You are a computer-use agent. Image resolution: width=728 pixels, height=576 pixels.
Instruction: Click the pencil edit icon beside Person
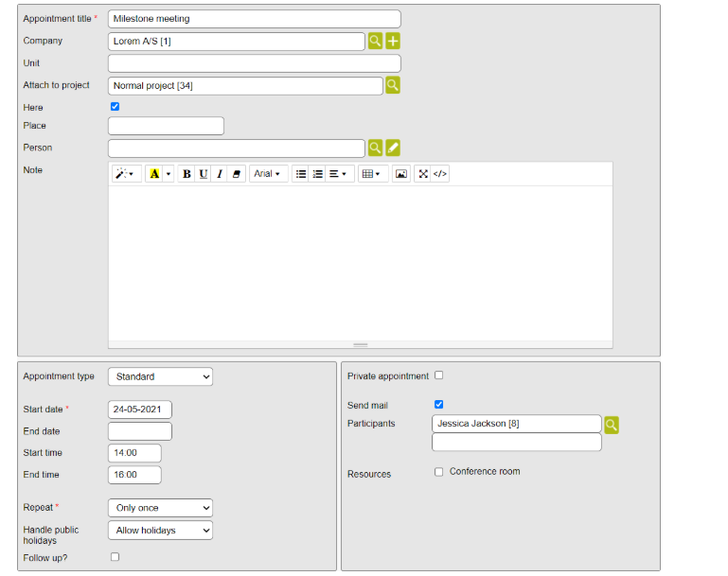(393, 148)
